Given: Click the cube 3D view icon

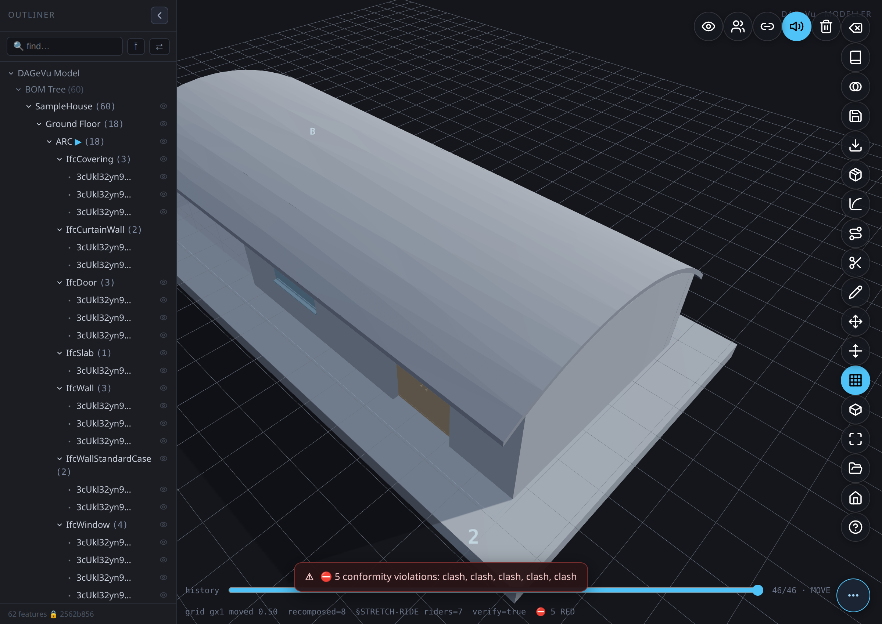Looking at the screenshot, I should click(x=855, y=410).
